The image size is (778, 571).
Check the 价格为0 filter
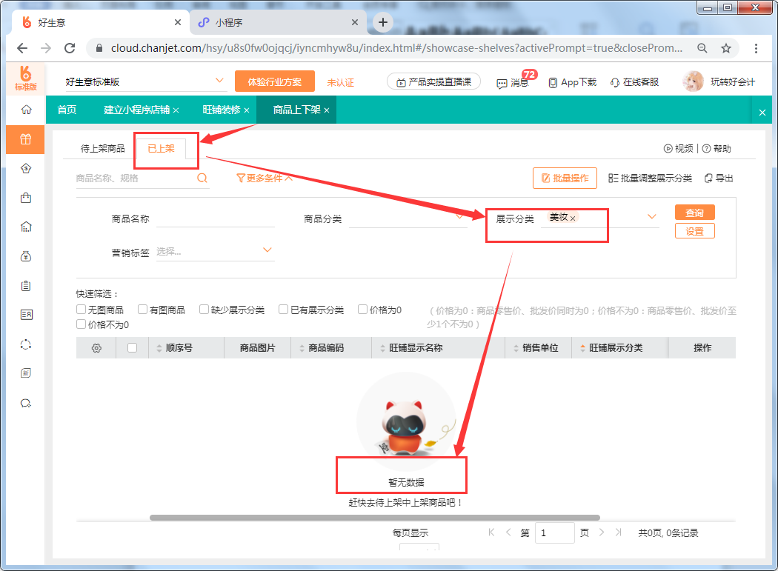pos(363,310)
